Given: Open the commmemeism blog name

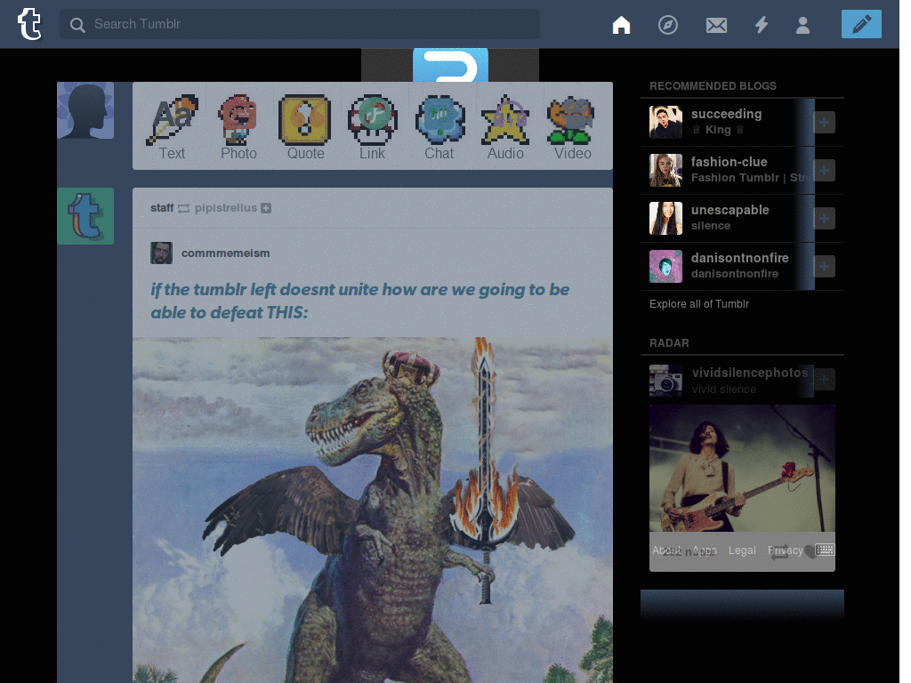Looking at the screenshot, I should pyautogui.click(x=225, y=253).
